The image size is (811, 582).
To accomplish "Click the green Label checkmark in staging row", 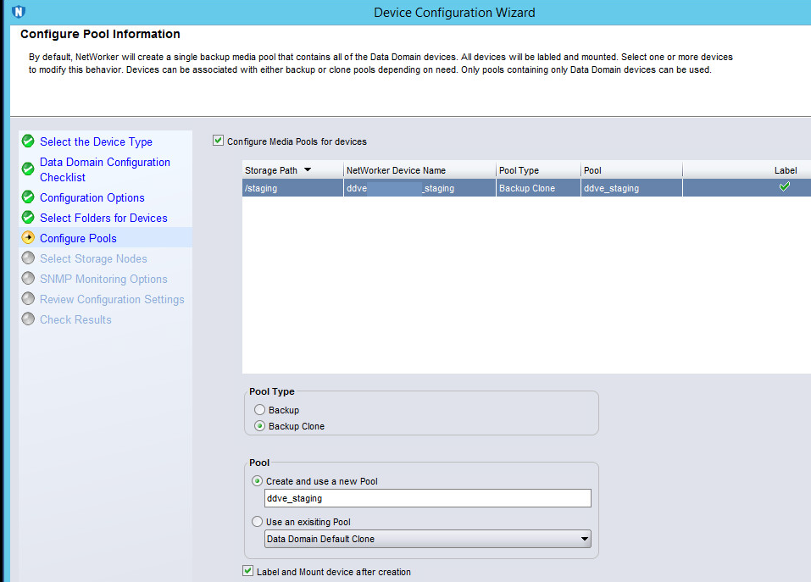I will point(784,187).
